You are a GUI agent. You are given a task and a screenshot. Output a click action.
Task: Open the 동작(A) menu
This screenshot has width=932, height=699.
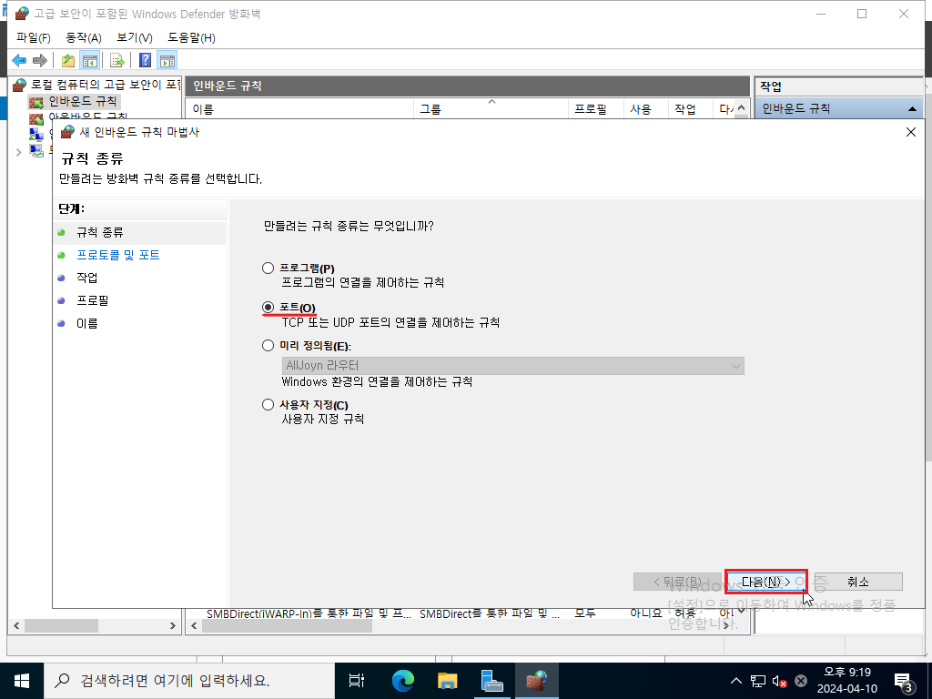point(83,38)
